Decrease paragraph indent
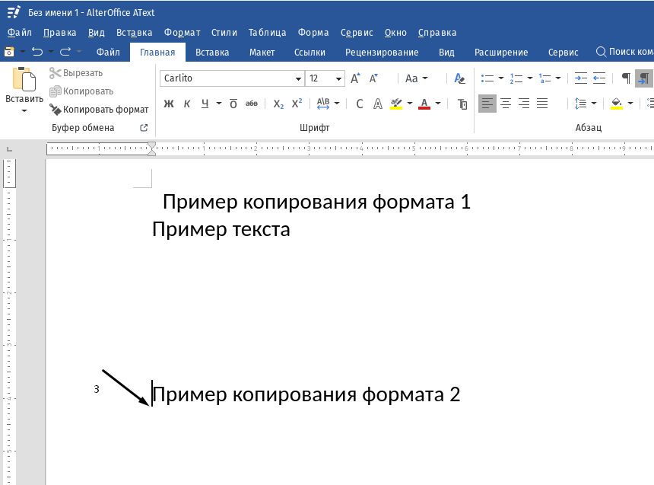The image size is (654, 485). click(x=599, y=78)
